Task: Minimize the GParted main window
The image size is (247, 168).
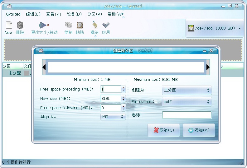Action: 223,7
